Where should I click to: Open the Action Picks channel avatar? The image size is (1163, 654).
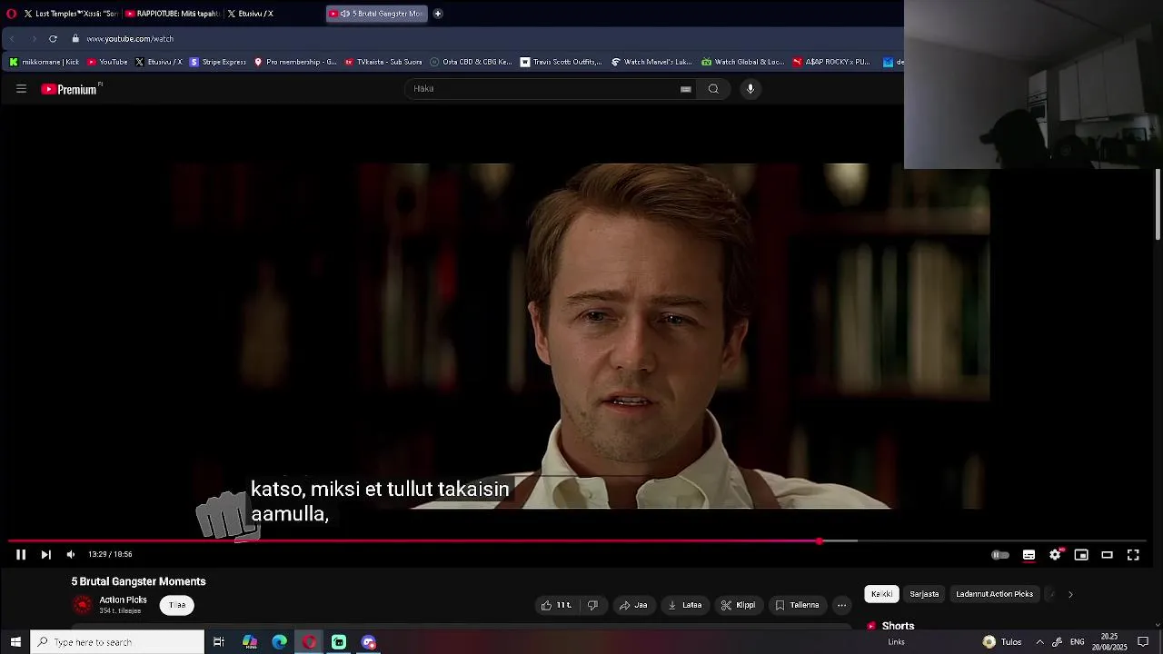[x=83, y=605]
